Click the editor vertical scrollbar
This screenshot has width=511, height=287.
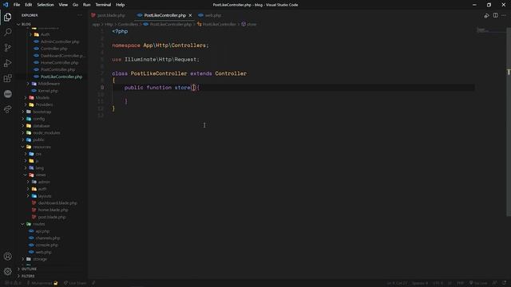click(509, 122)
